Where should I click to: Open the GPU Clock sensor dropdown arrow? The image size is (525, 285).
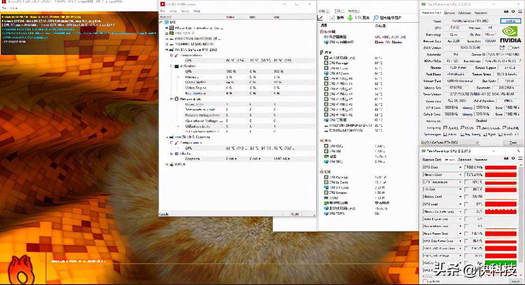click(x=460, y=168)
